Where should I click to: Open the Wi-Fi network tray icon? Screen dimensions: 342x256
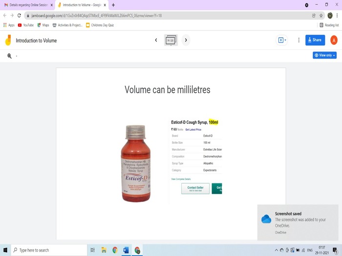(x=303, y=250)
